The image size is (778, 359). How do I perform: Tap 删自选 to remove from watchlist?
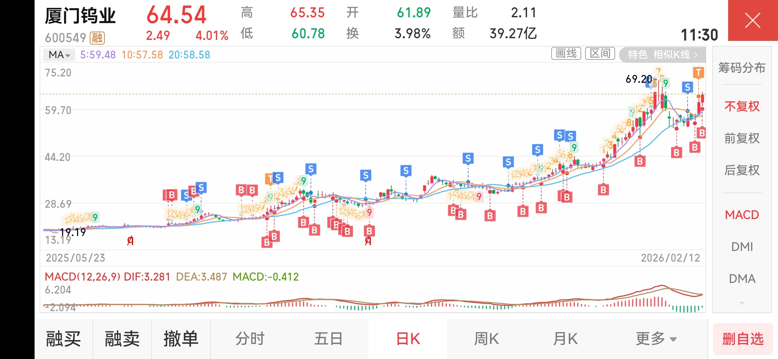click(743, 339)
